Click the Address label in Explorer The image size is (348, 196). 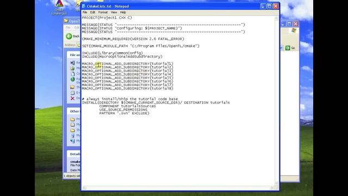pyautogui.click(x=70, y=45)
